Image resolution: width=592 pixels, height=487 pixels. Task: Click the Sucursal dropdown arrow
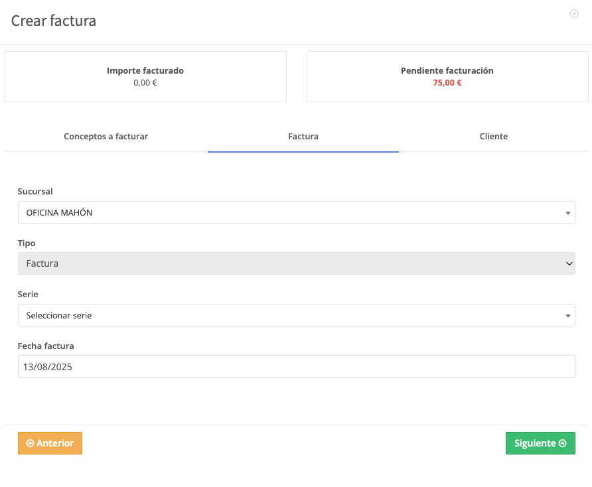pos(567,213)
